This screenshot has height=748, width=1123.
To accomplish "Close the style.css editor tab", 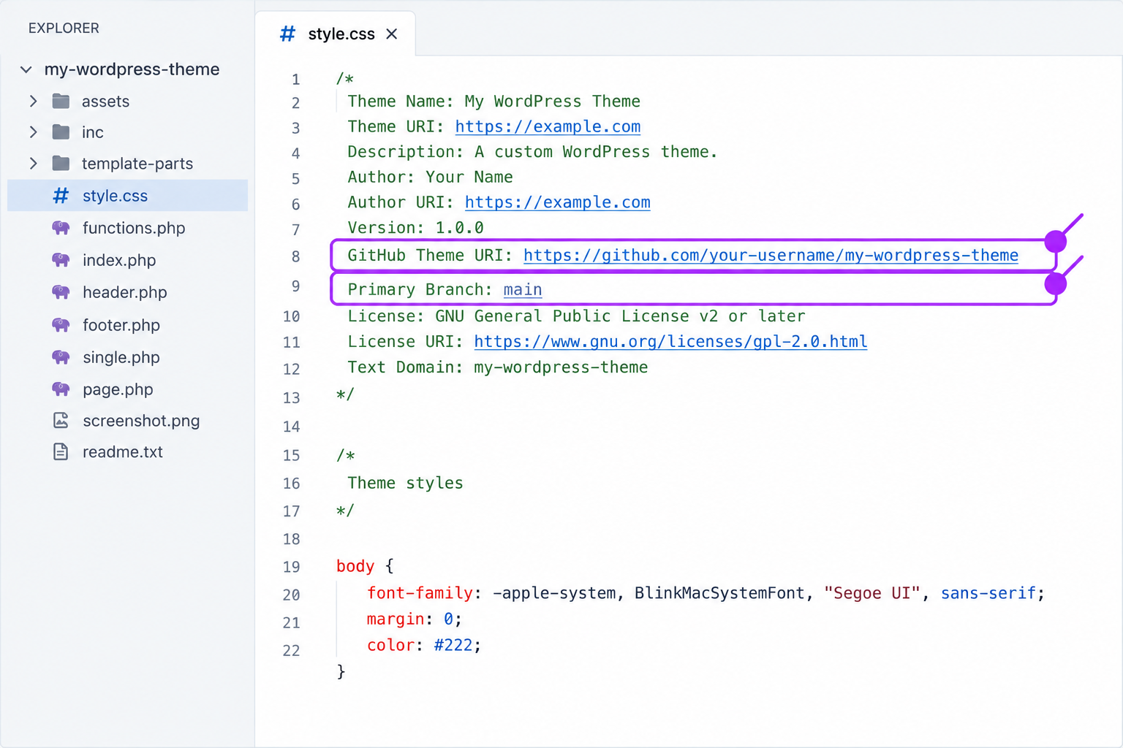I will [392, 34].
